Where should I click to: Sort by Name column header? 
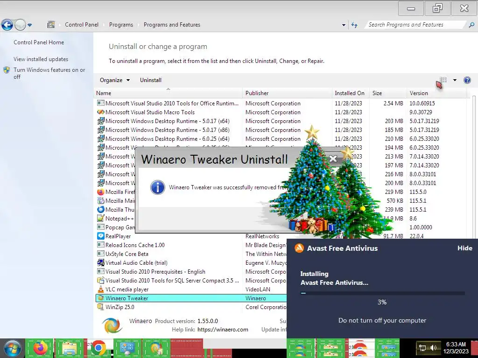coord(169,93)
